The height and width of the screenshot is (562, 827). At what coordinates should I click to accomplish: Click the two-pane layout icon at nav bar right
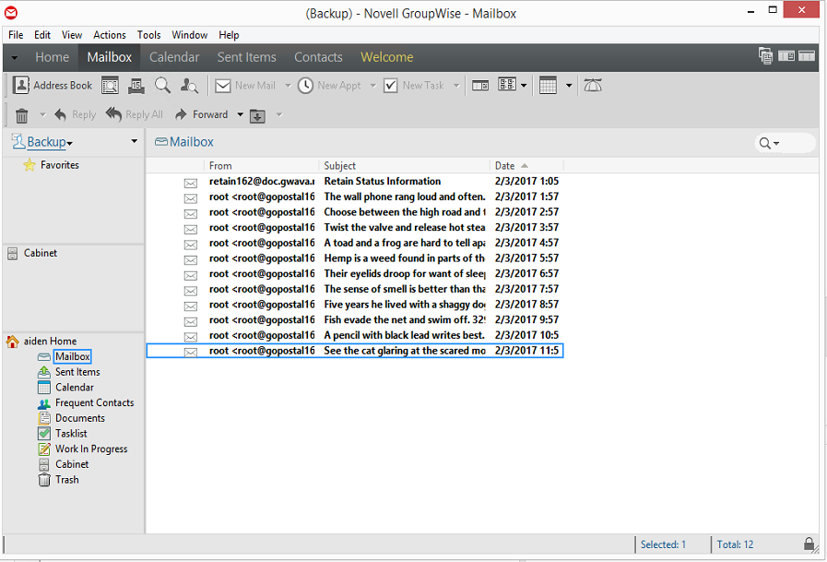coord(786,55)
